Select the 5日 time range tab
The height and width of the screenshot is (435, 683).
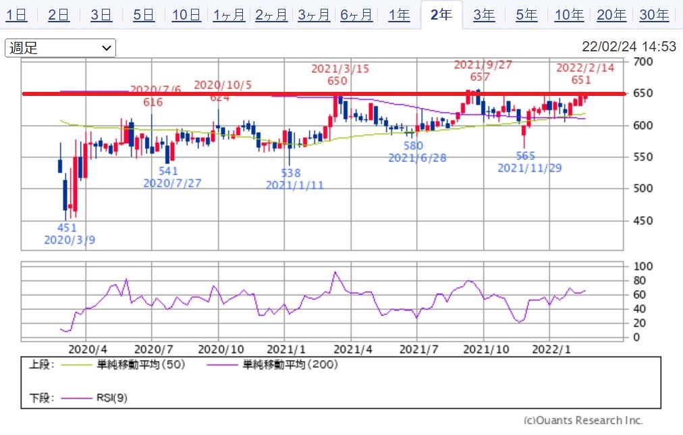(x=144, y=16)
